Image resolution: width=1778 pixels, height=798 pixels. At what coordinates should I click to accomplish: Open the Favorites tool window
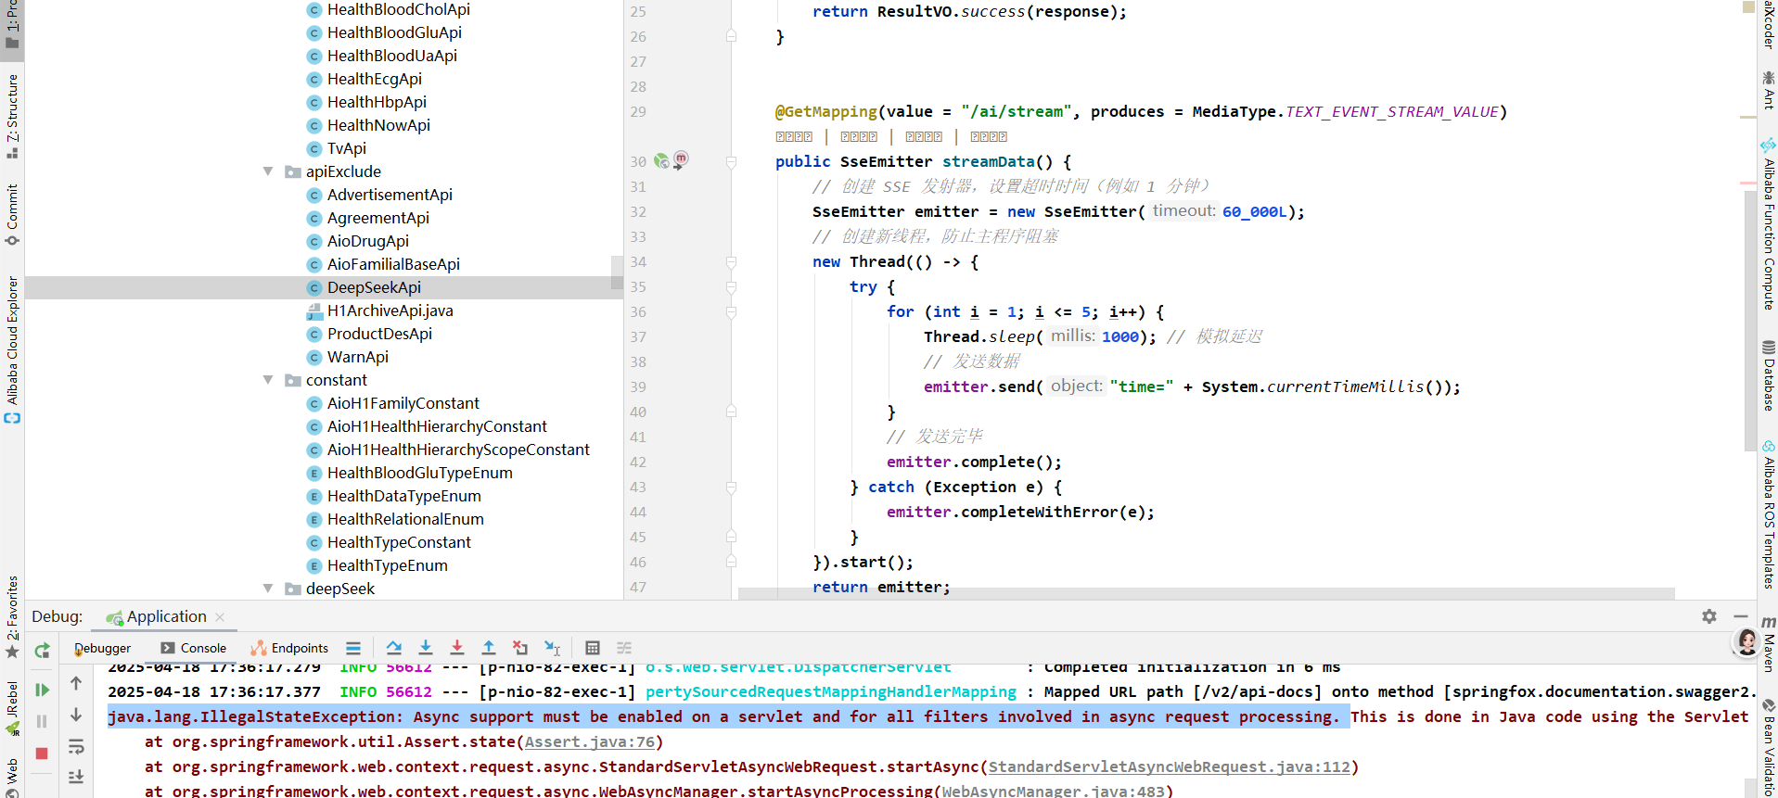pyautogui.click(x=12, y=617)
